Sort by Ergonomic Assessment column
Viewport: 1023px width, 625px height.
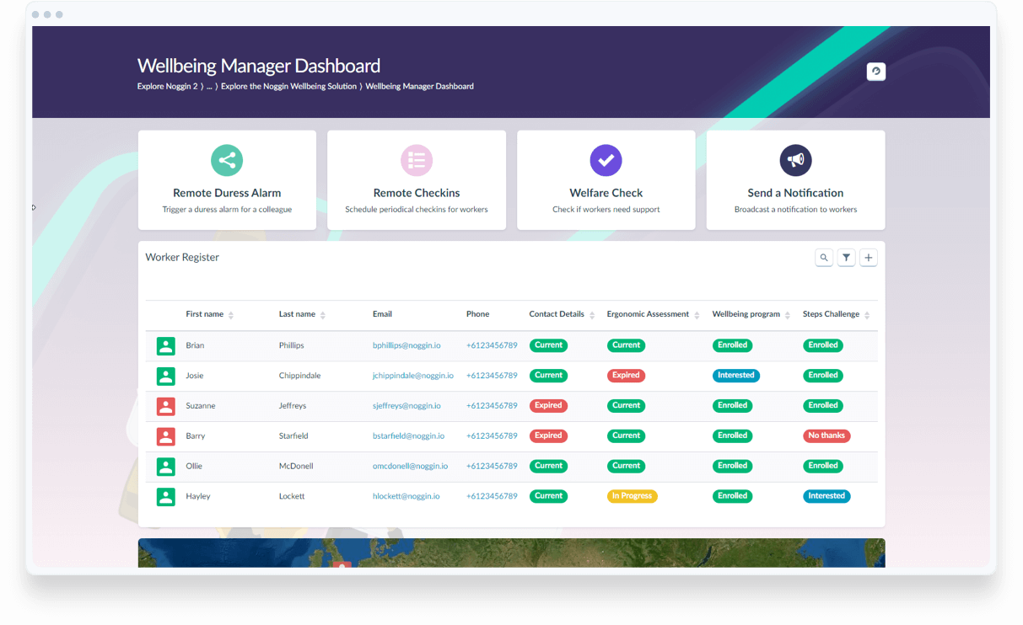(697, 315)
